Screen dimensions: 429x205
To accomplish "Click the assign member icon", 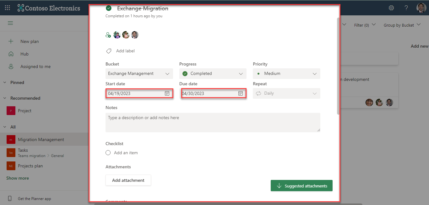I will pos(108,35).
